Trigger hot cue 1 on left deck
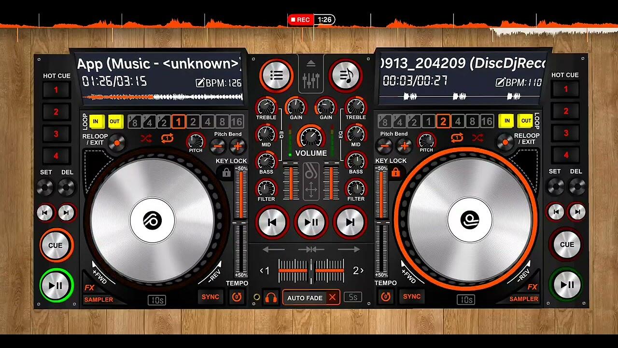 point(56,90)
